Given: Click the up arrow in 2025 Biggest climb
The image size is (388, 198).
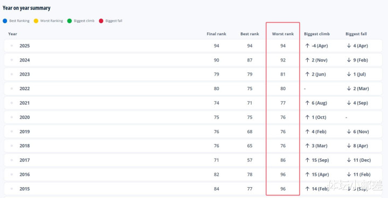Looking at the screenshot, I should [307, 46].
